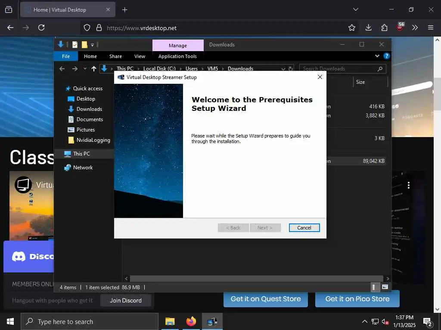Viewport: 441px width, 330px height.
Task: Click This PC in the address breadcrumb
Action: point(125,69)
